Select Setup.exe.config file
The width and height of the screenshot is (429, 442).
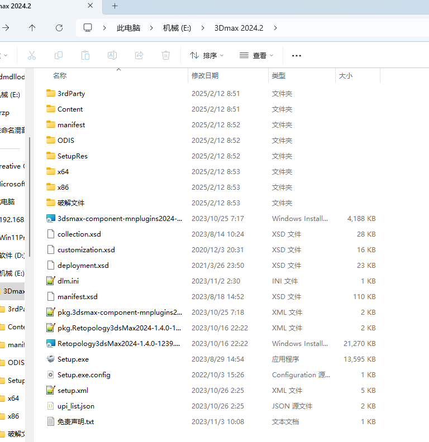coord(78,375)
